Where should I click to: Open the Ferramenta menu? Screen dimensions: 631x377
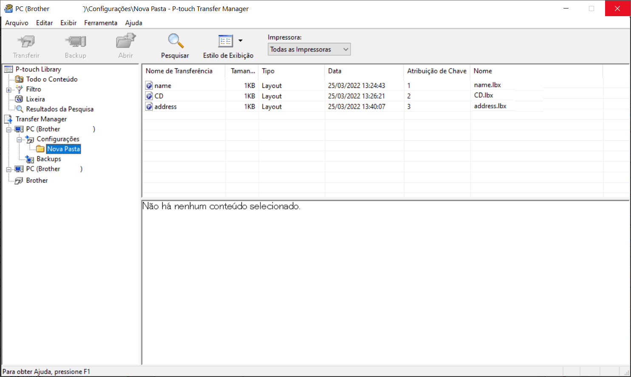[101, 23]
